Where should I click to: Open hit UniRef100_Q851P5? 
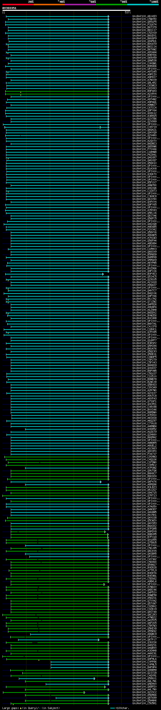coord(144,22)
